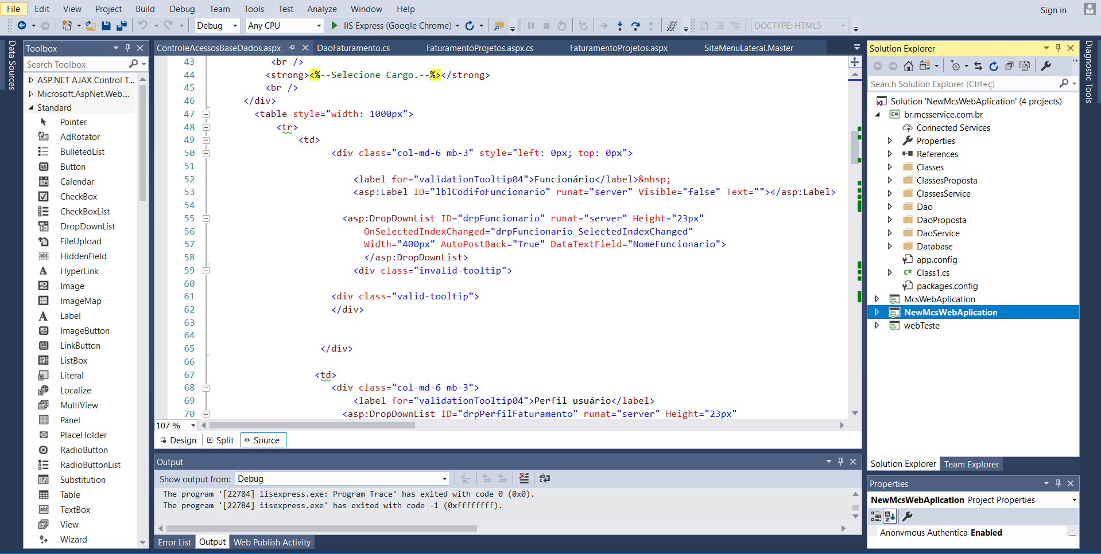Open the Show output from dropdown

click(x=342, y=479)
